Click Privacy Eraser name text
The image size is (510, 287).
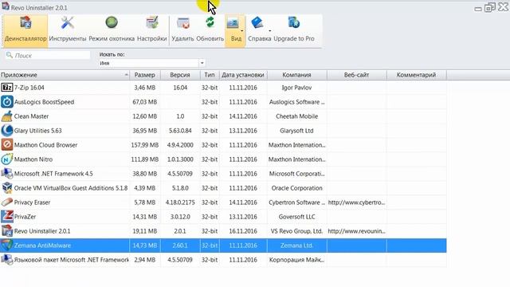pos(32,202)
